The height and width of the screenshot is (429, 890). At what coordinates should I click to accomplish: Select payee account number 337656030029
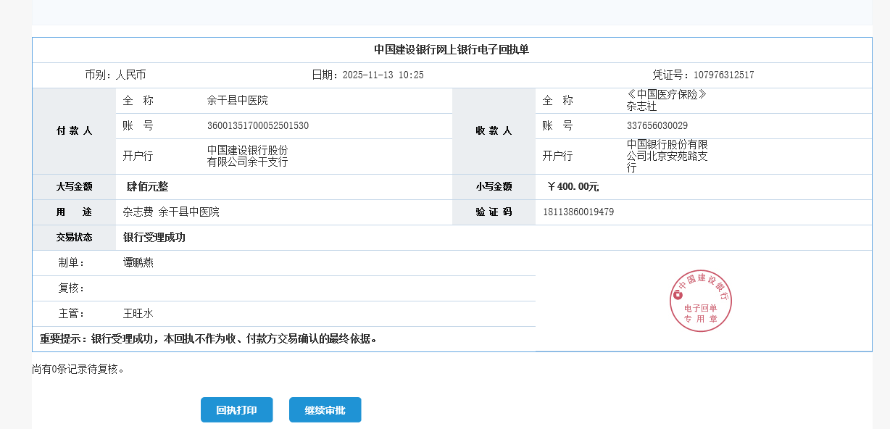point(657,126)
